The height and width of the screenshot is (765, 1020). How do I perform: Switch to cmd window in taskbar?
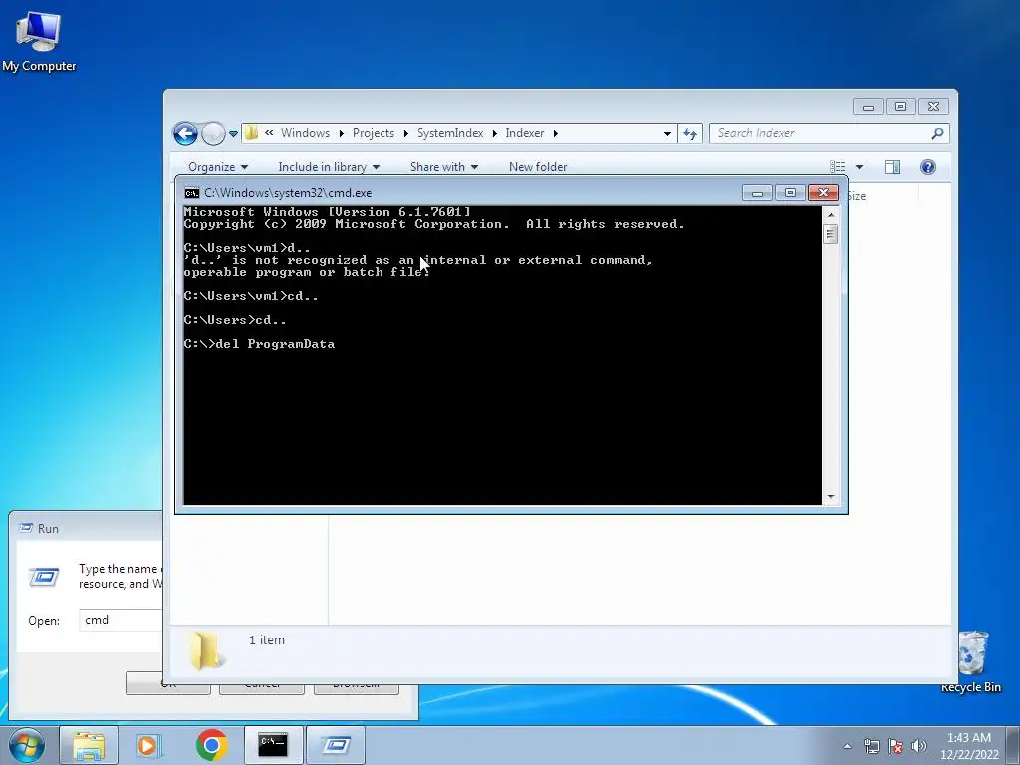(273, 745)
